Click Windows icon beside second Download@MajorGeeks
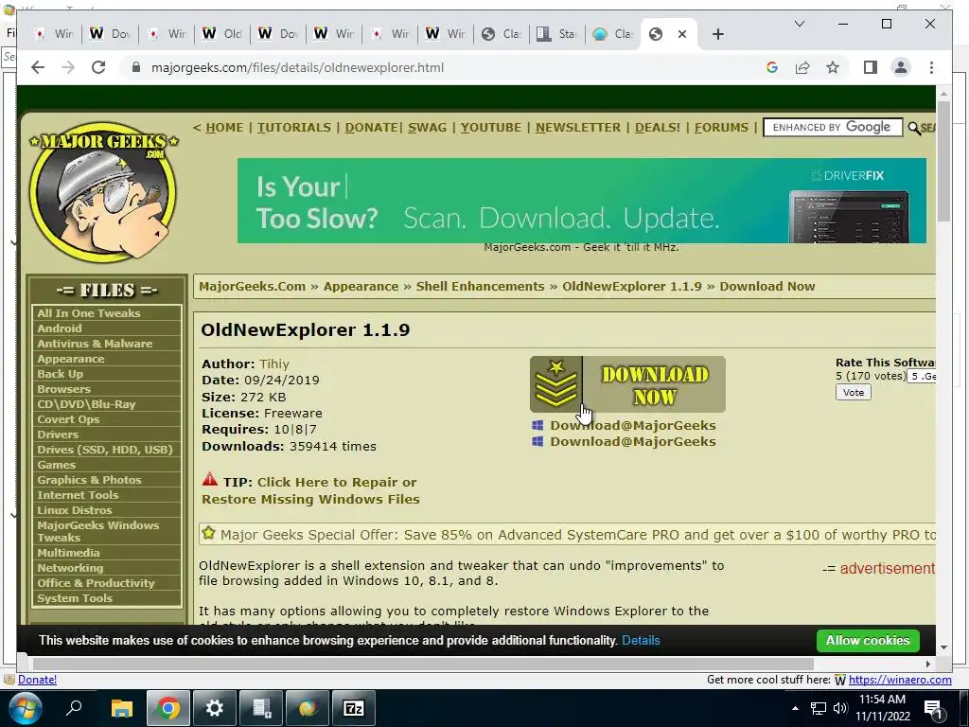 coord(537,441)
